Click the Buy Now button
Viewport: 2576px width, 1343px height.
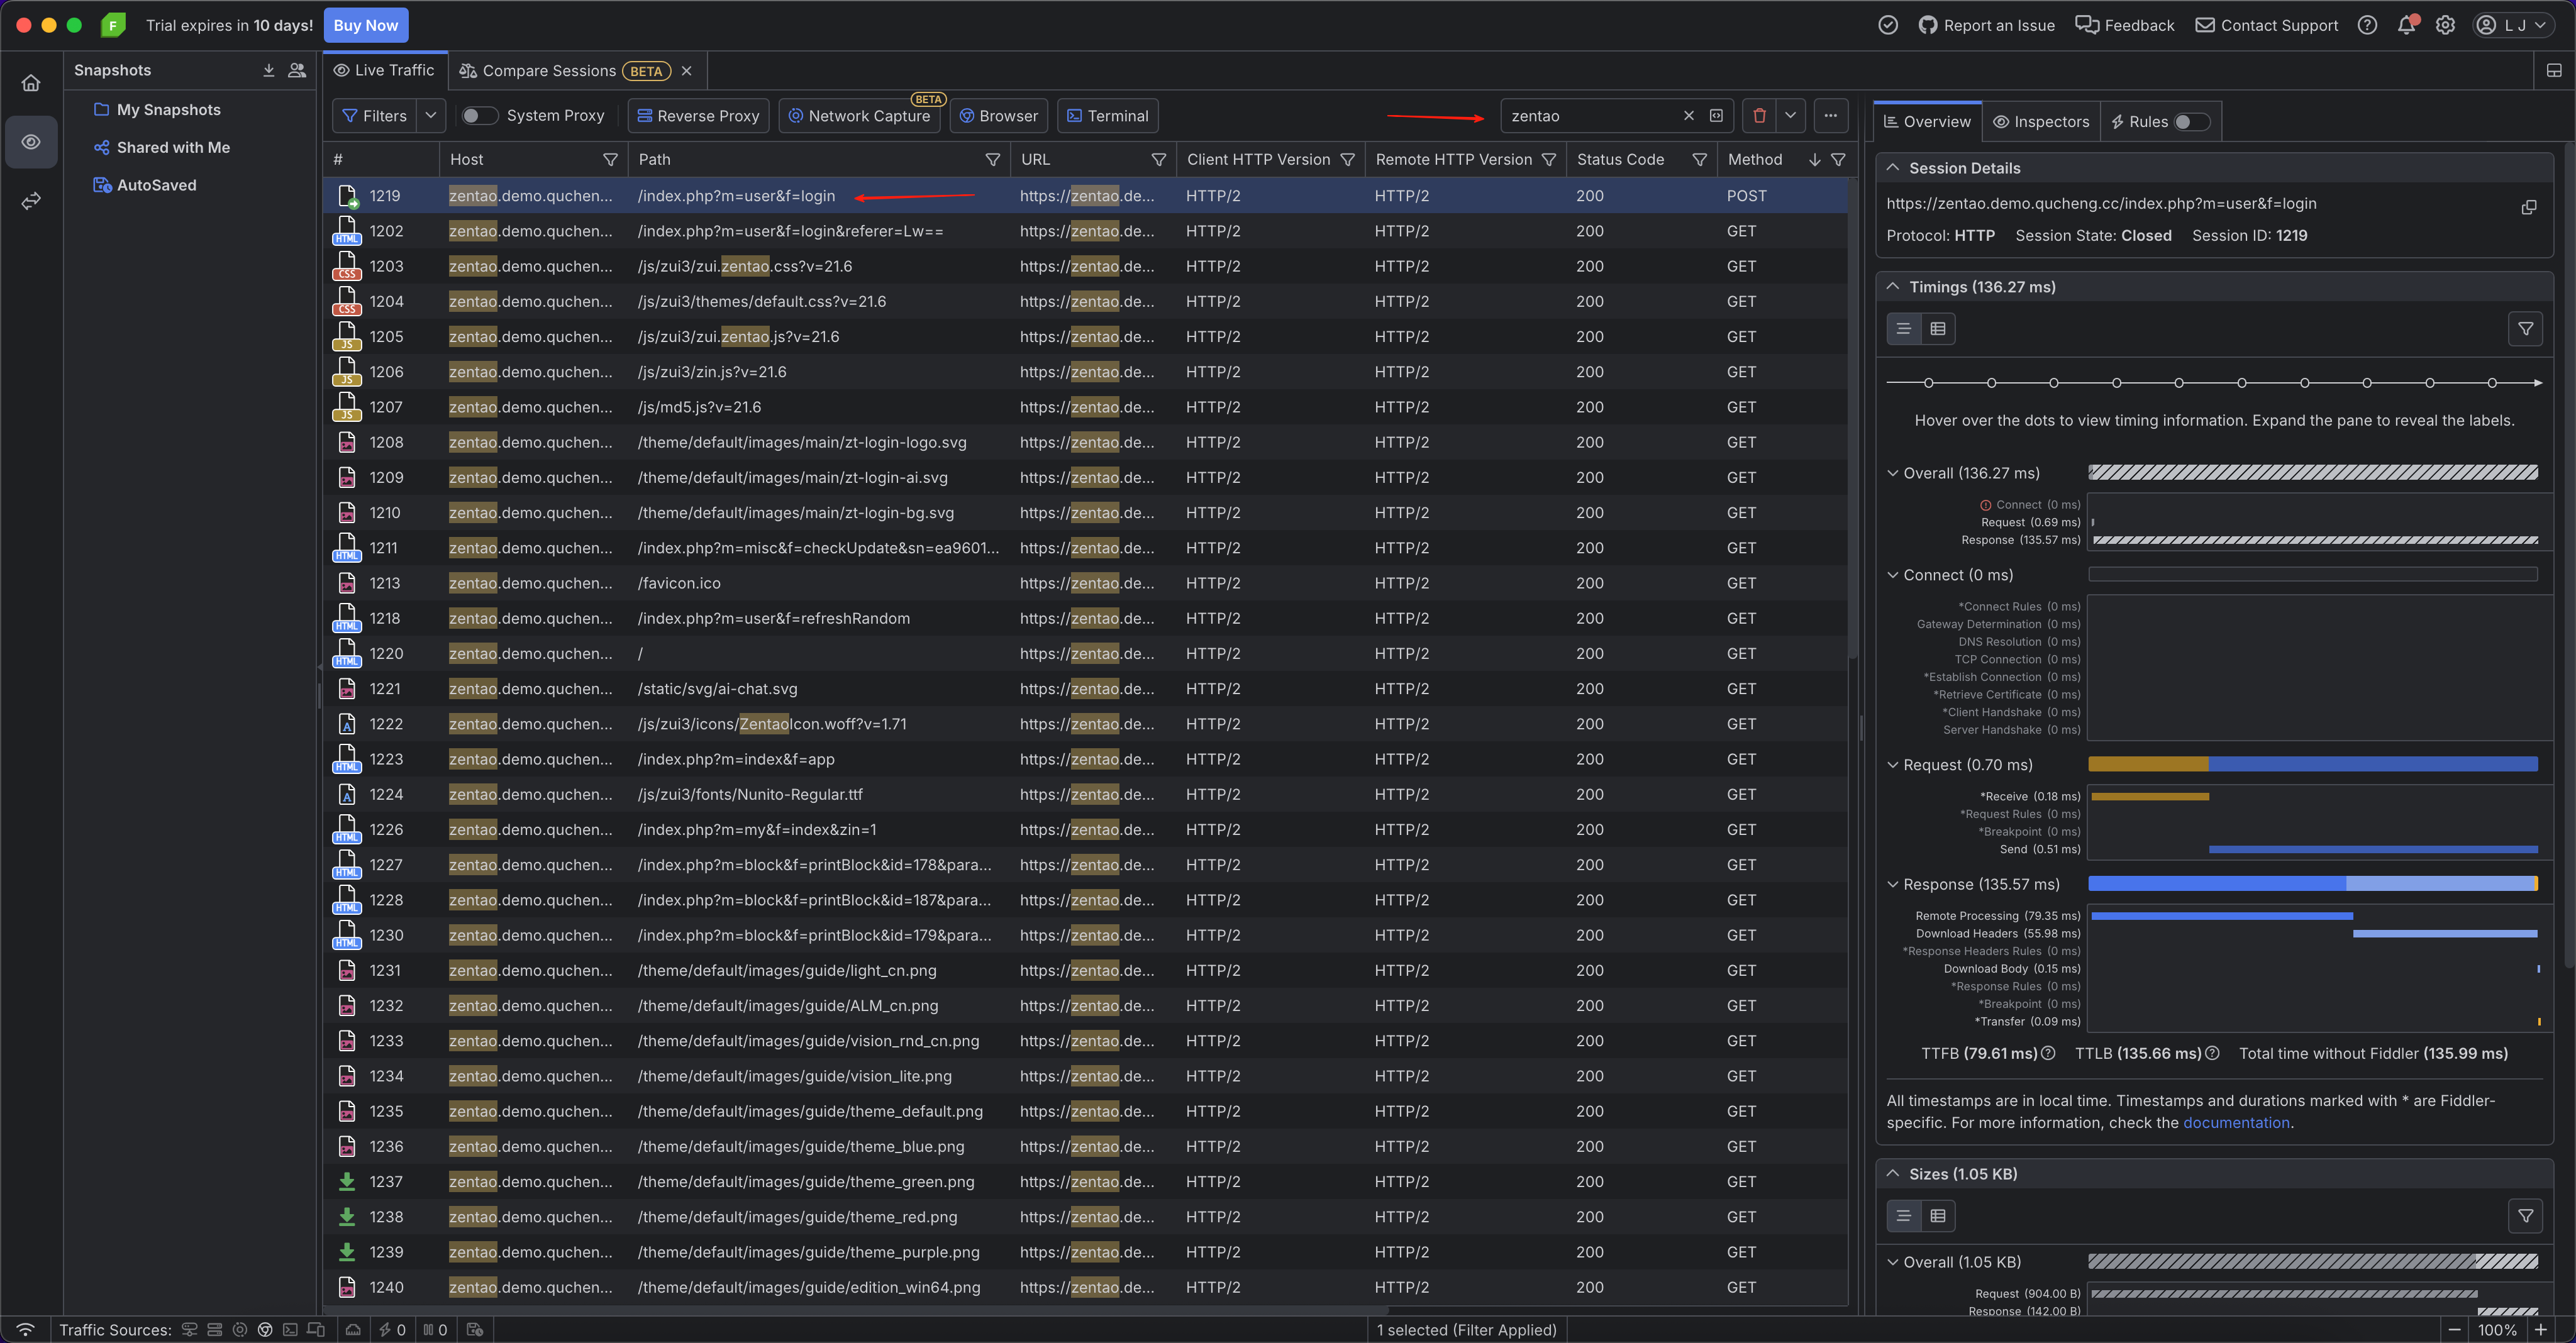click(365, 26)
